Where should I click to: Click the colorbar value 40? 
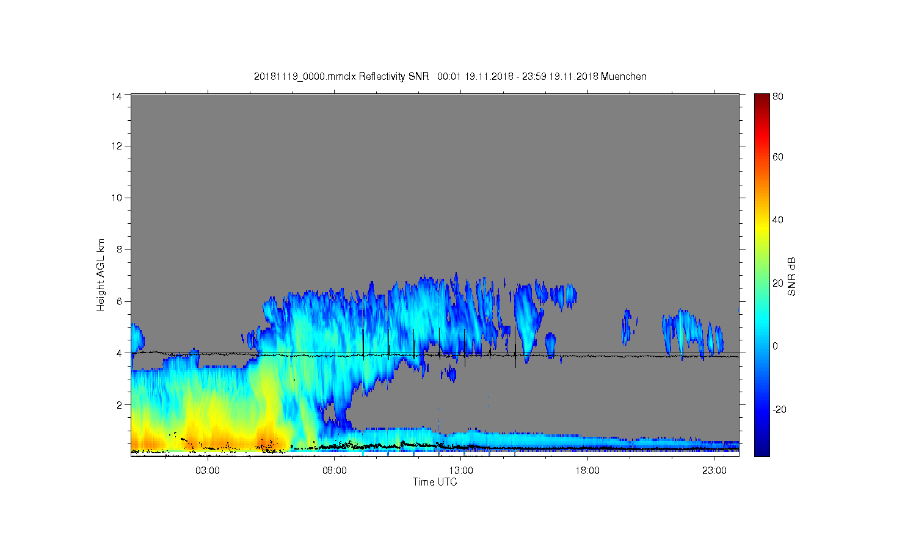tap(778, 220)
